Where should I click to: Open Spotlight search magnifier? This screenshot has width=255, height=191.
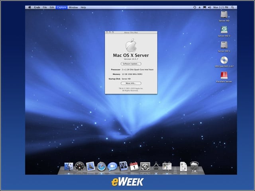click(233, 7)
